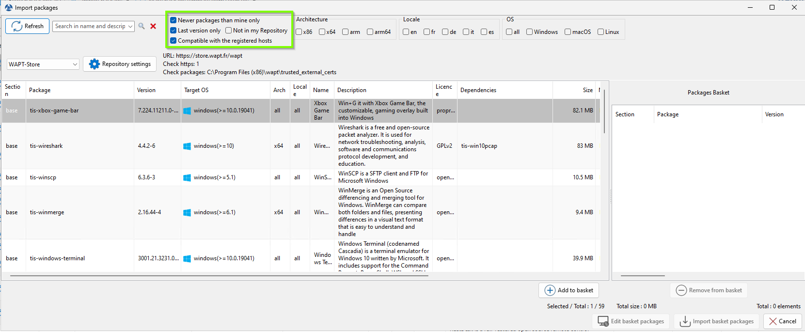Click the Refresh button

pos(27,26)
